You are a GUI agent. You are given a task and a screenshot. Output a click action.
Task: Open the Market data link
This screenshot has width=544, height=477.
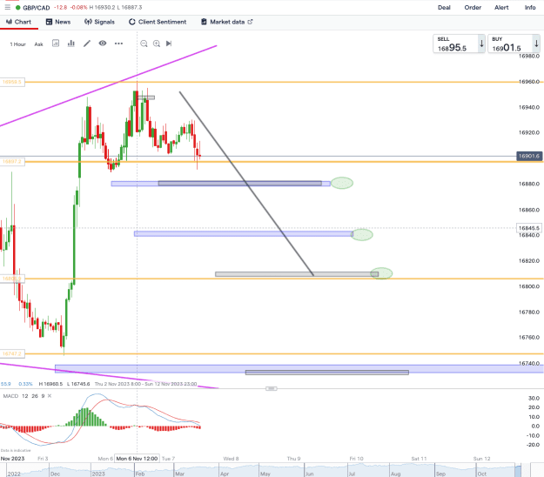coord(227,22)
